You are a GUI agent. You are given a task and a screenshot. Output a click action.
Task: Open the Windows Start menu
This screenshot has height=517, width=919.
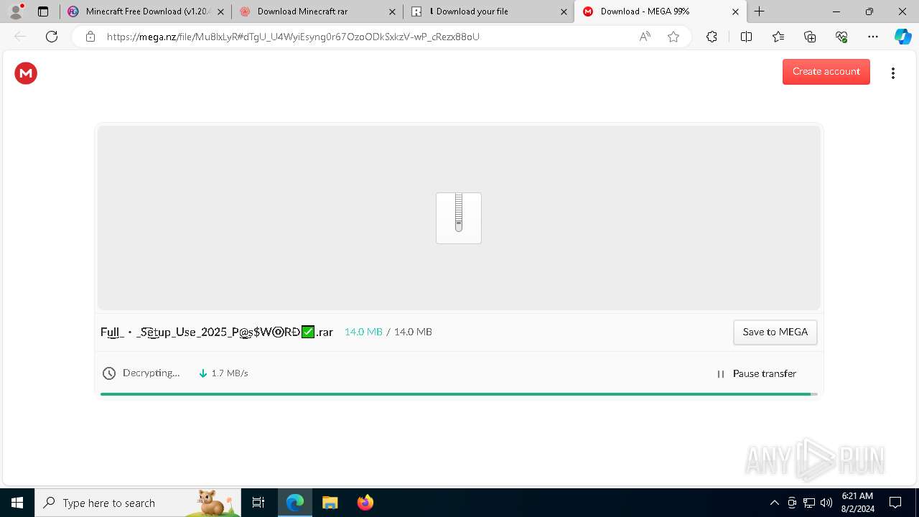[17, 503]
